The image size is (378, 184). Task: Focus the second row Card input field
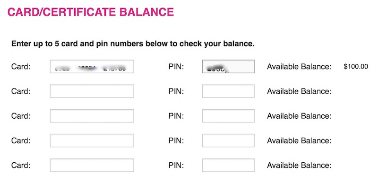92,91
